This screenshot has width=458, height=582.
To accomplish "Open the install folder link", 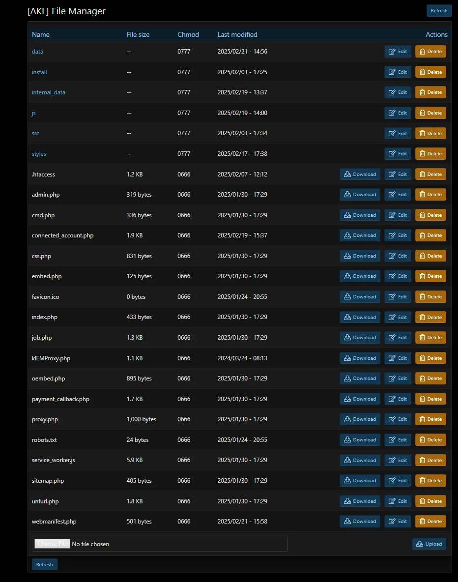I will [39, 72].
